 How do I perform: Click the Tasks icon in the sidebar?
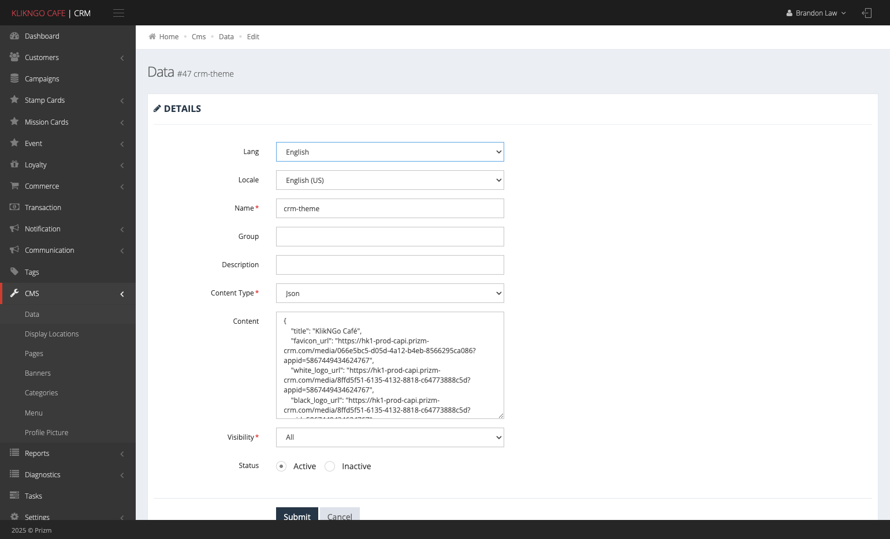pyautogui.click(x=14, y=496)
